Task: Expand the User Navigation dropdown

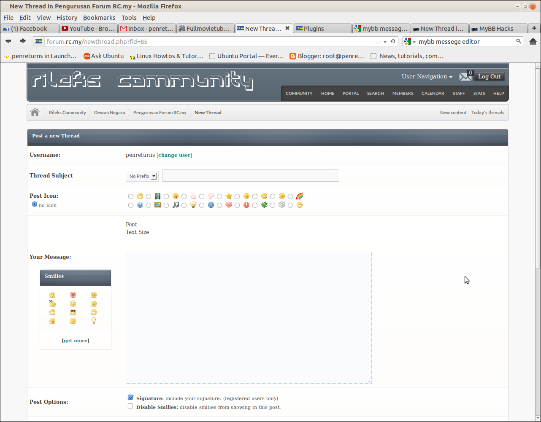Action: click(x=427, y=77)
